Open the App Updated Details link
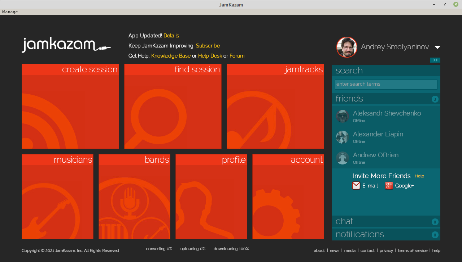 [x=171, y=36]
